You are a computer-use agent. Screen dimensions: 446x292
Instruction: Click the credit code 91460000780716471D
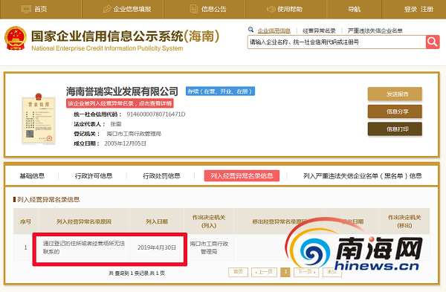pos(156,114)
